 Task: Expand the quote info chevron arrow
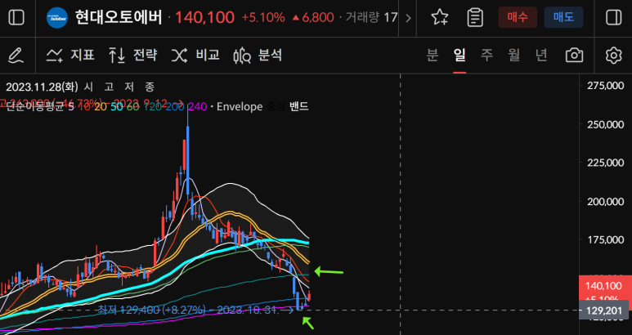pyautogui.click(x=408, y=18)
